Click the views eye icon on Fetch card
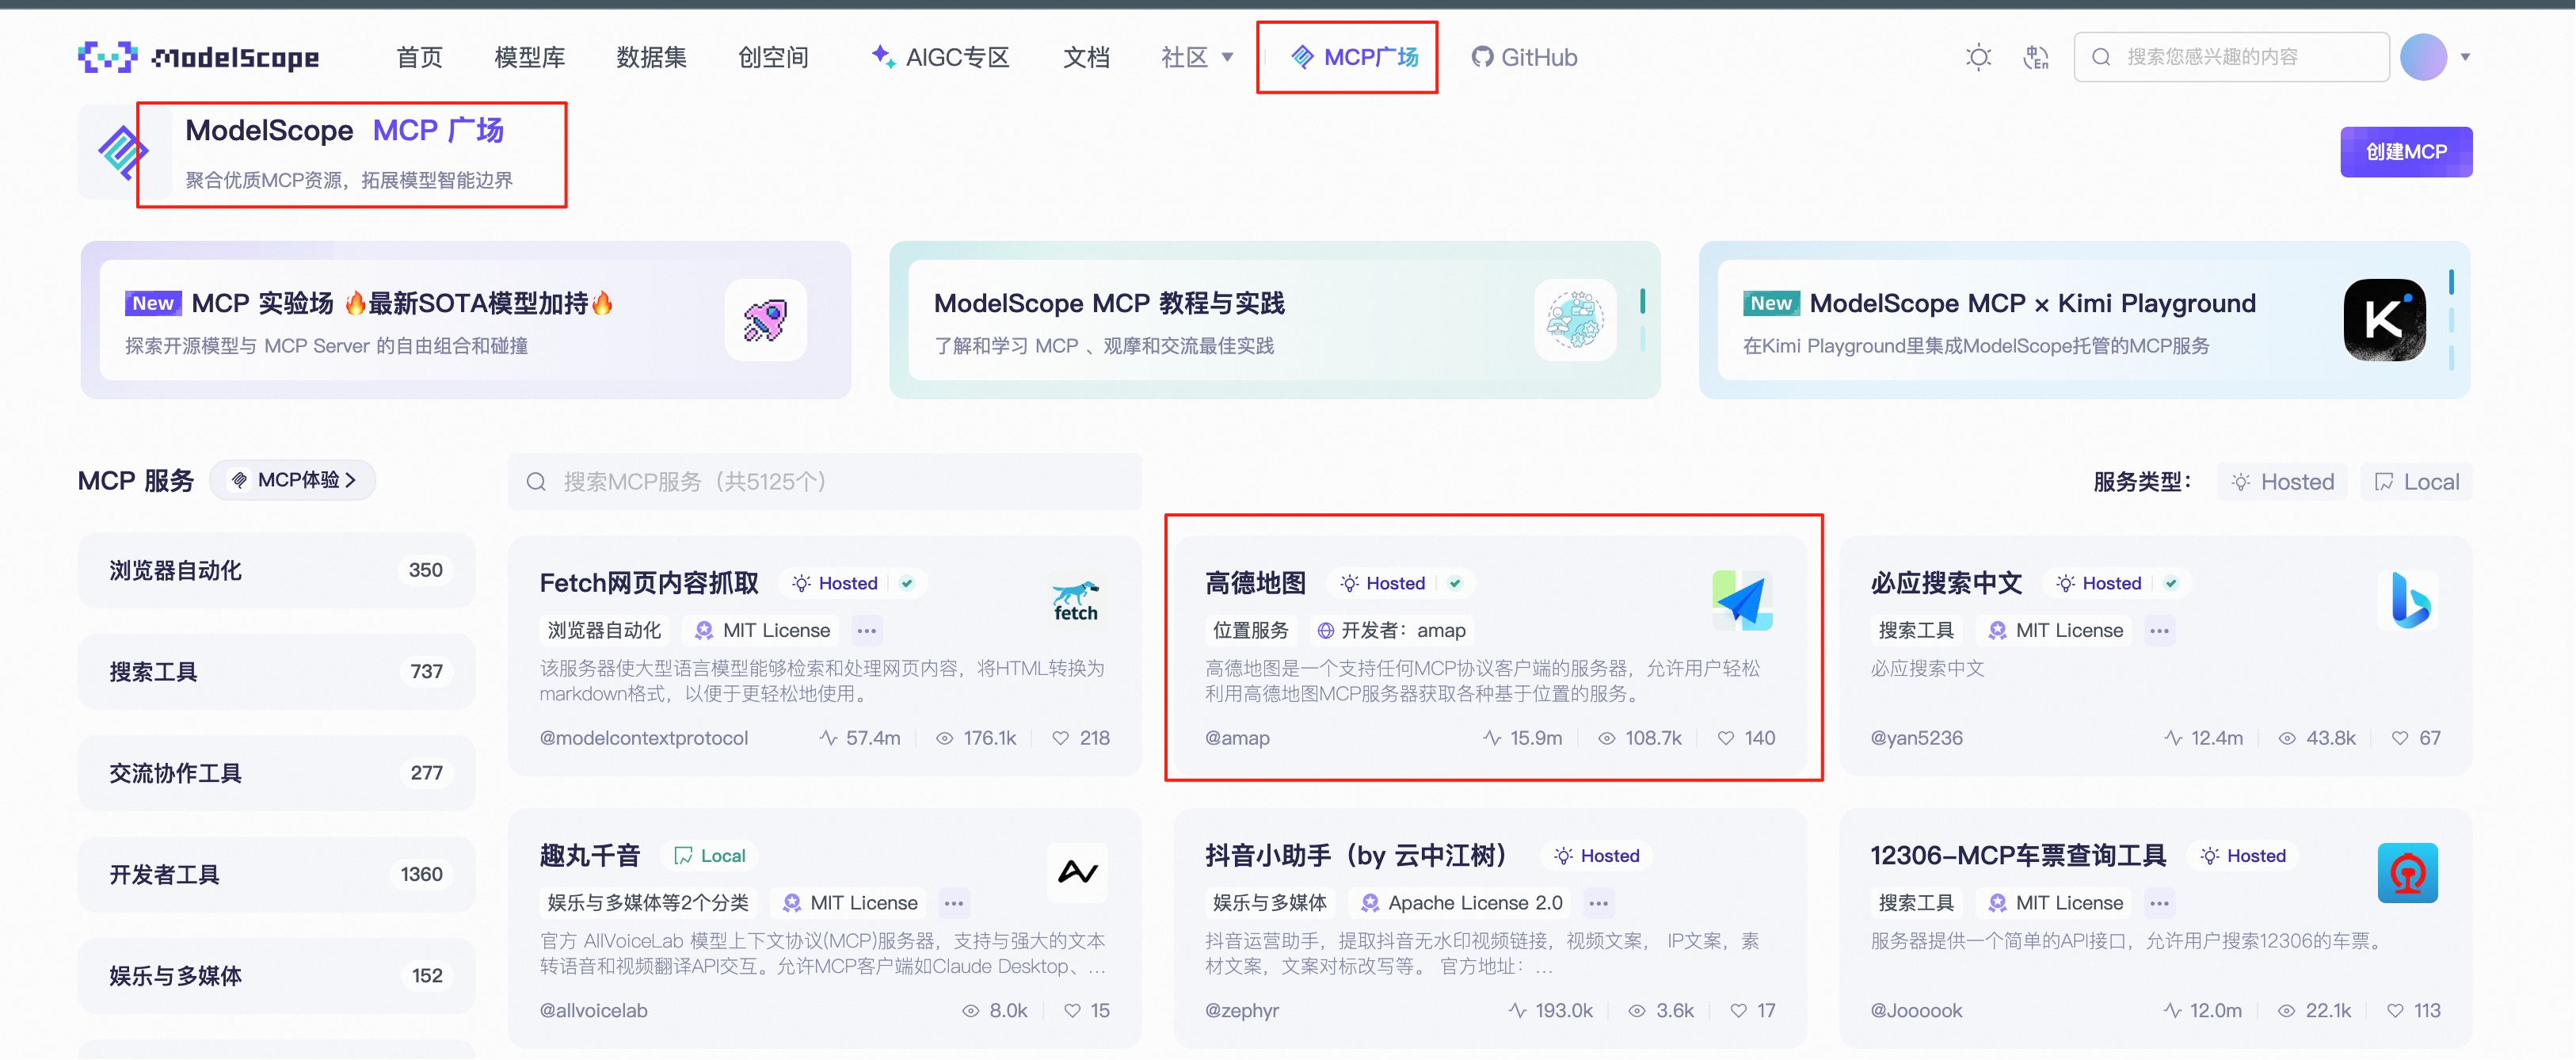This screenshot has width=2576, height=1060. 944,738
